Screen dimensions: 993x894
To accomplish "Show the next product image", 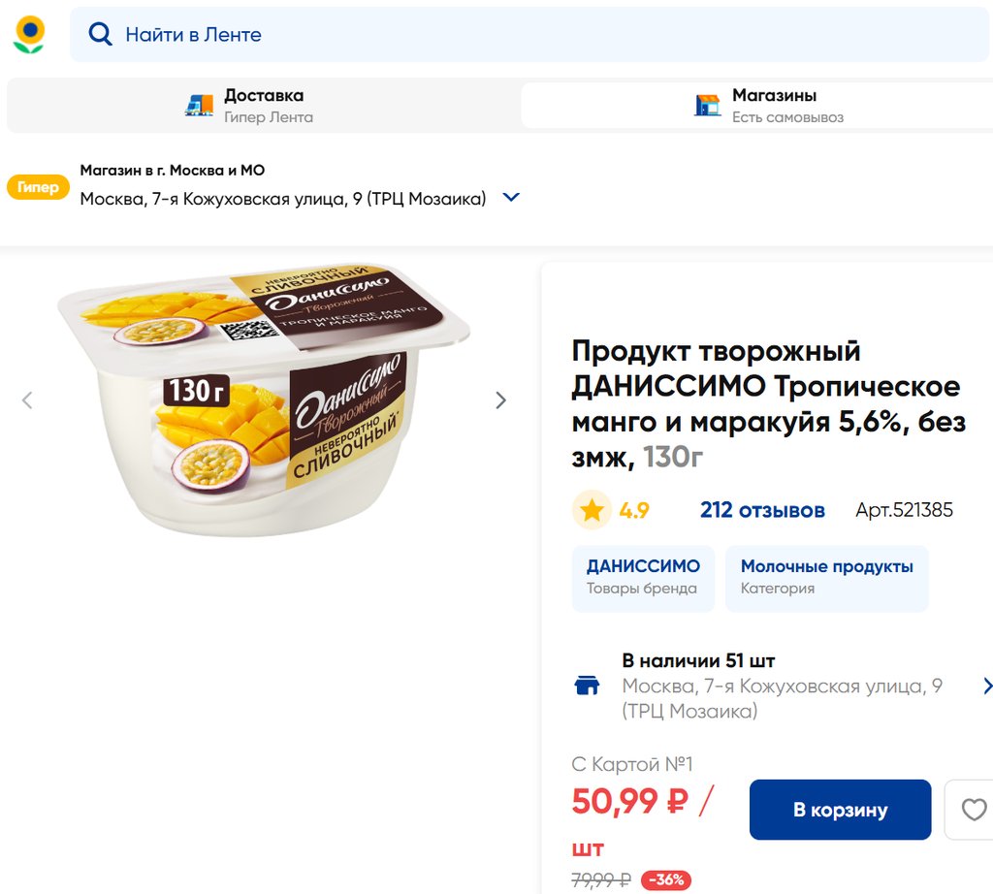I will click(500, 400).
